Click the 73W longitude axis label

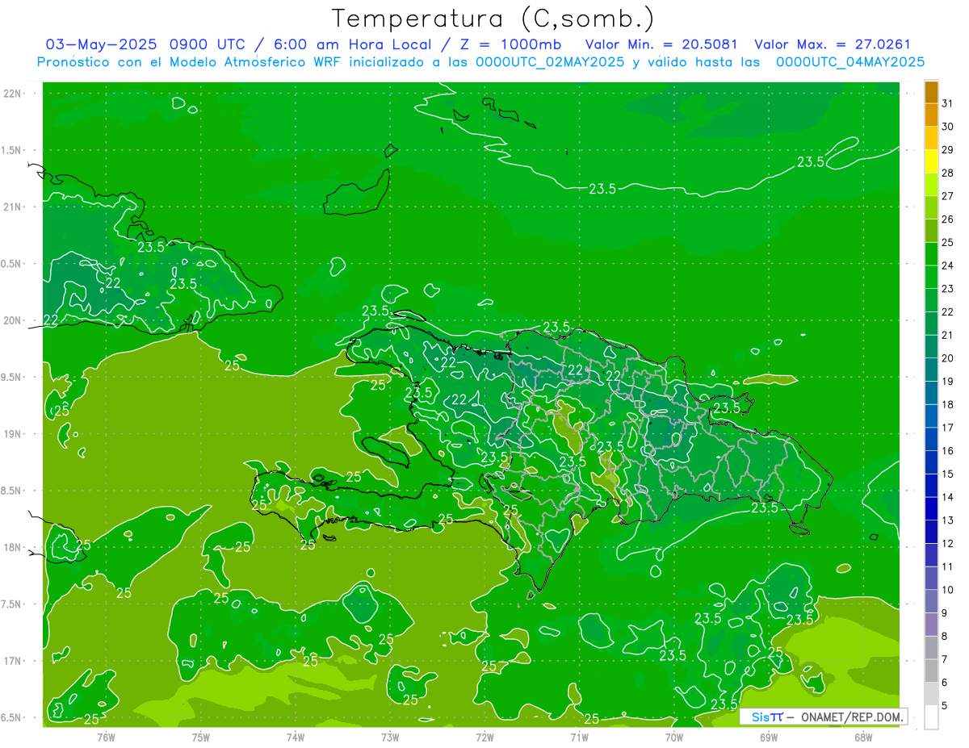coord(390,737)
